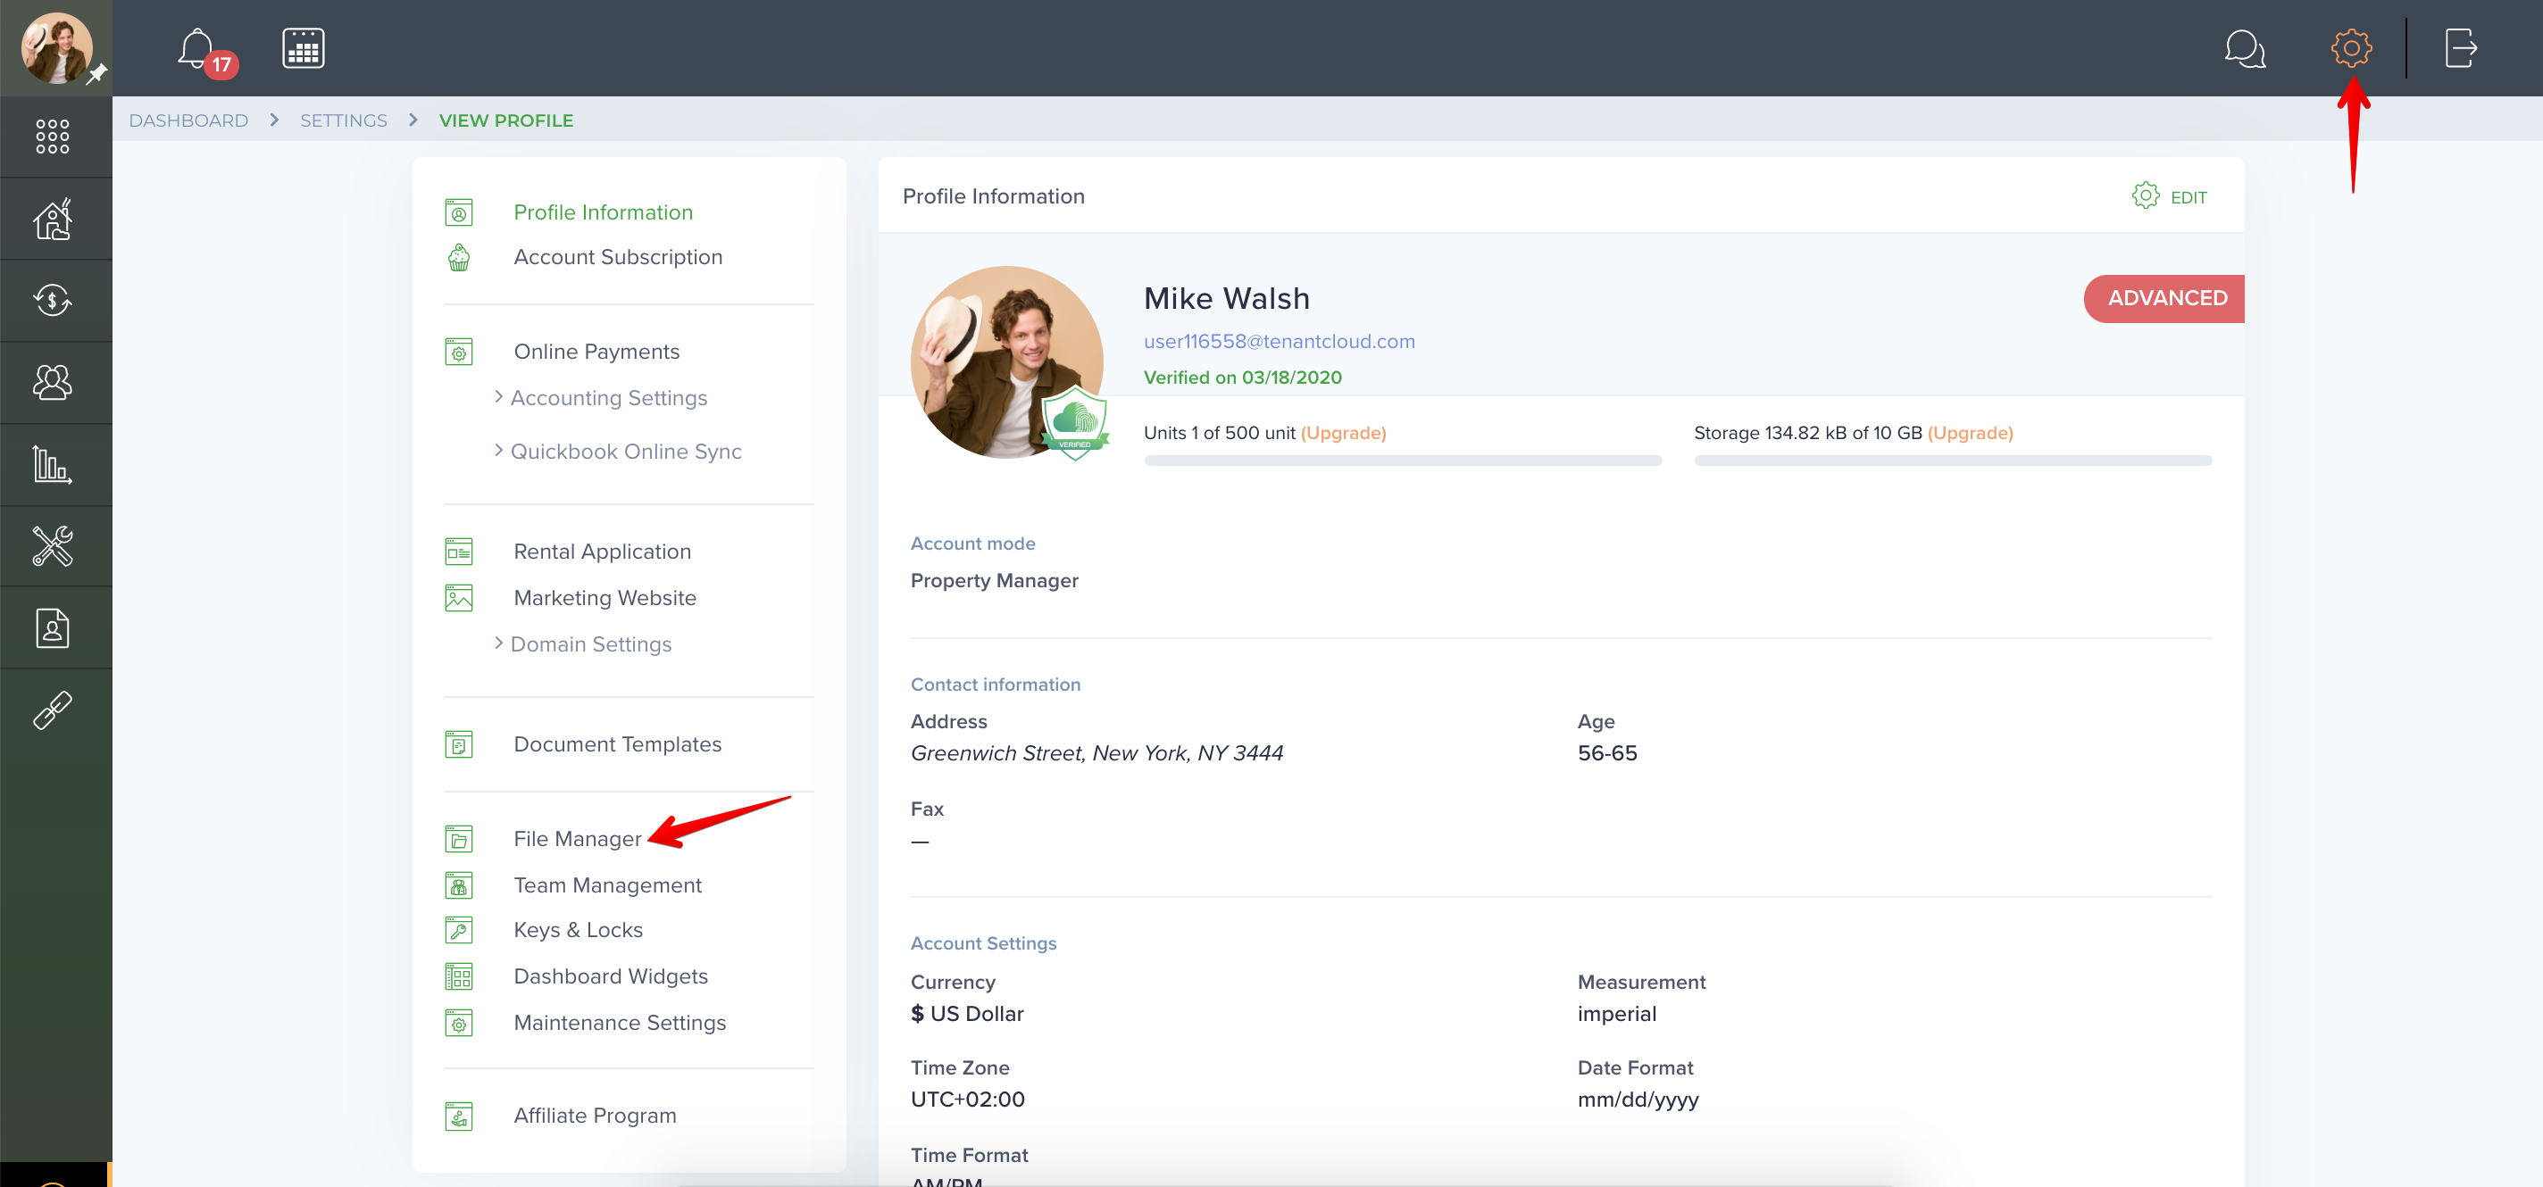
Task: Click the Property Manager account mode text
Action: pos(994,580)
